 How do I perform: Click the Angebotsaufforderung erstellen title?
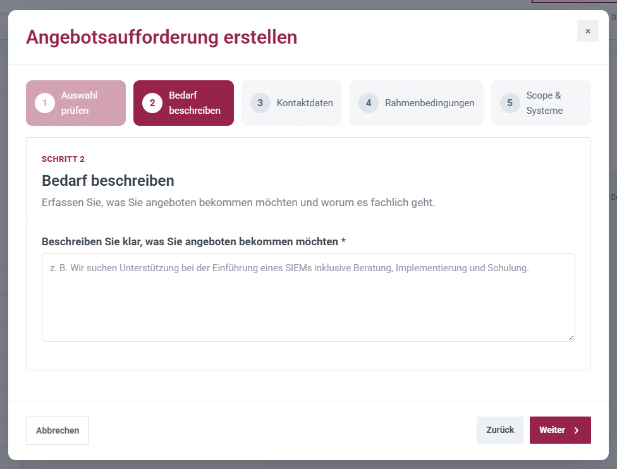coord(161,37)
